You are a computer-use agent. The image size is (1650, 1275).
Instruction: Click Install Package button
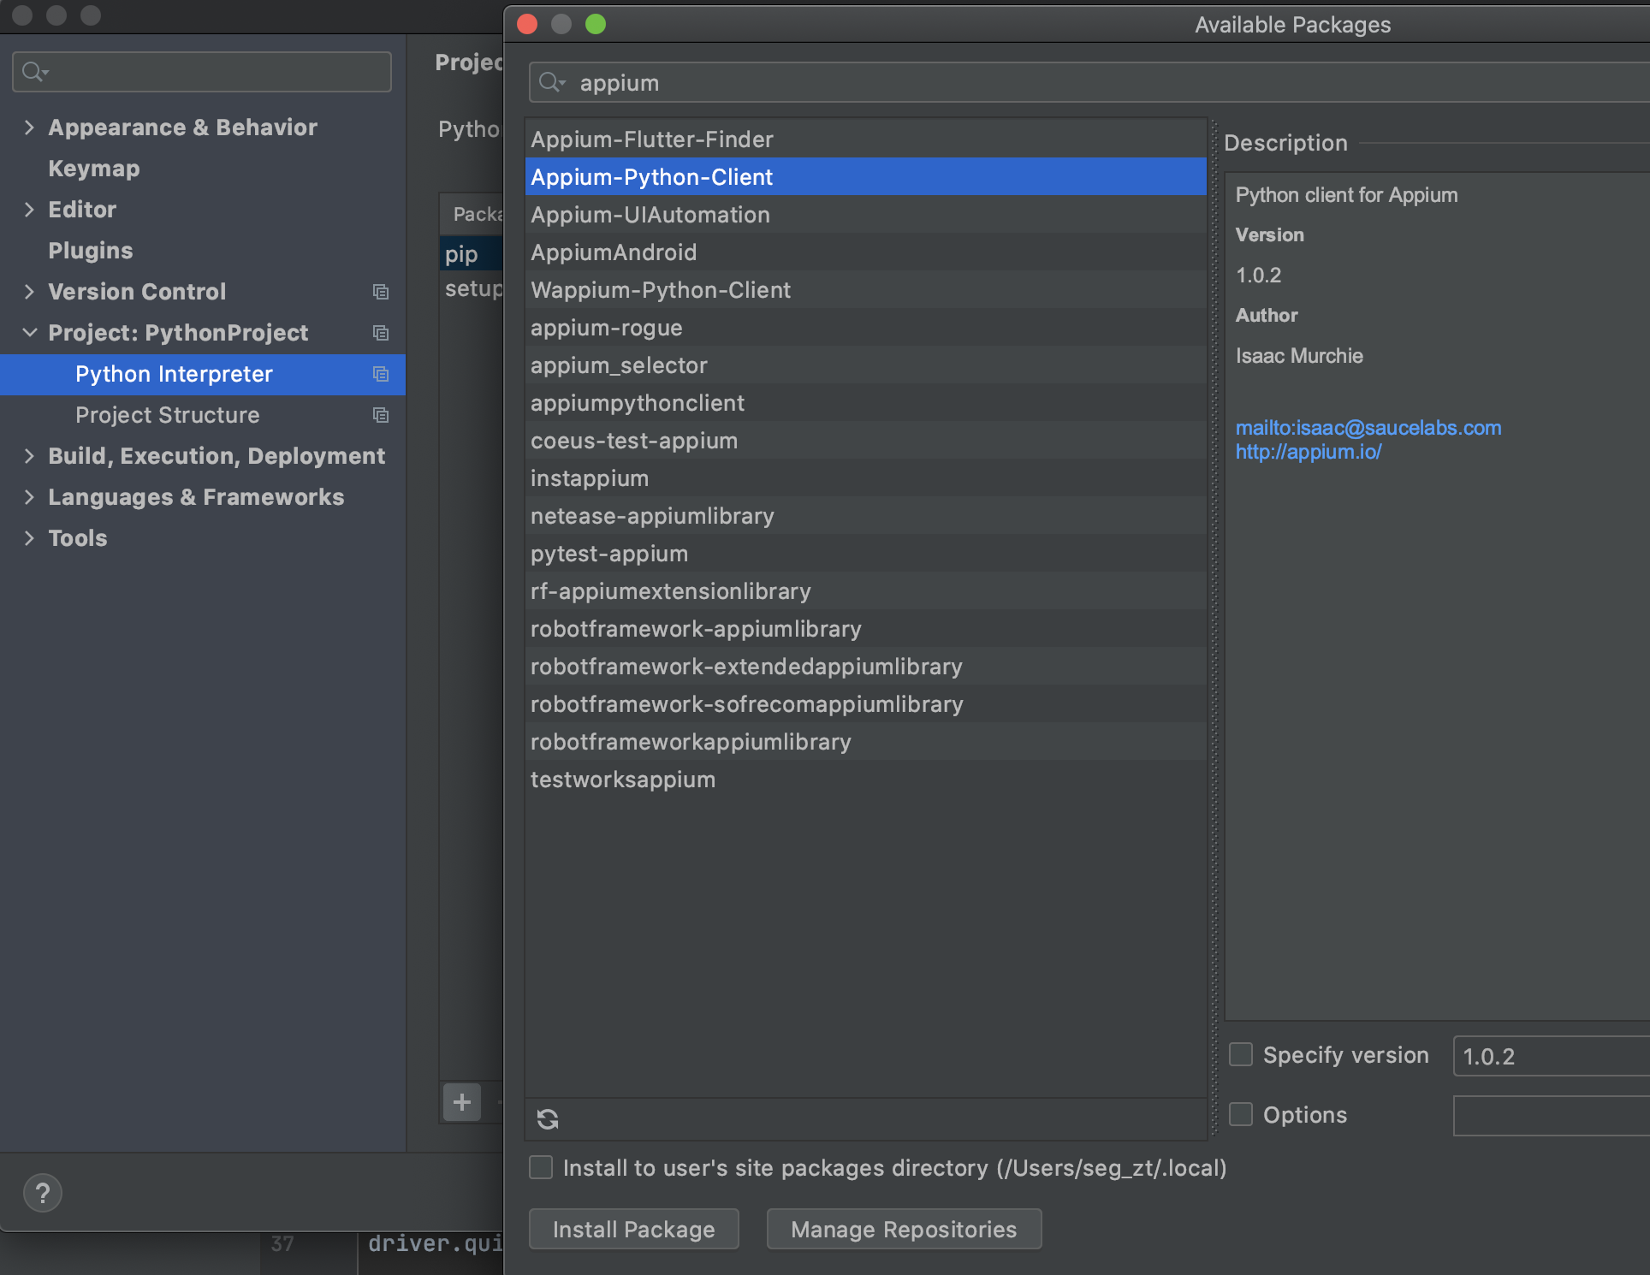(x=634, y=1229)
